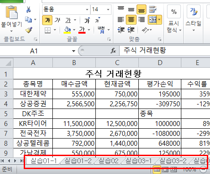210x174 pixels.
Task: Toggle Underline formatting
Action: pyautogui.click(x=68, y=20)
